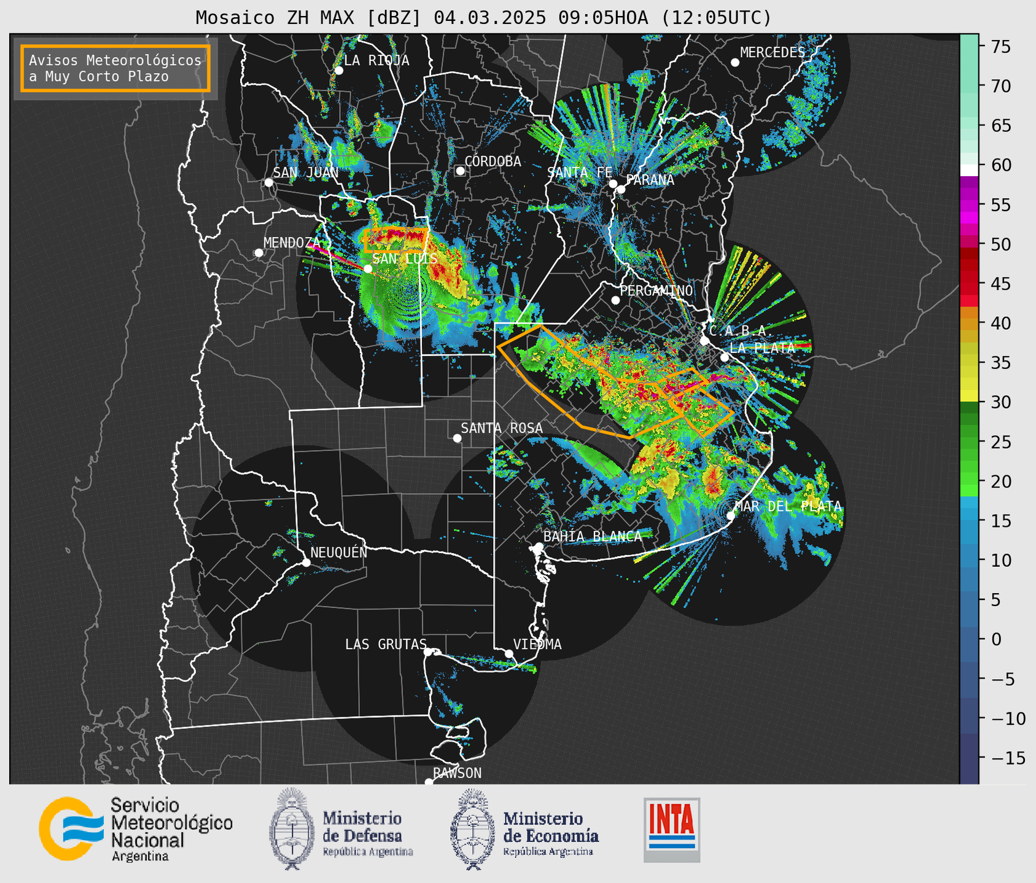Select the PERGAMINO city label

click(x=656, y=290)
